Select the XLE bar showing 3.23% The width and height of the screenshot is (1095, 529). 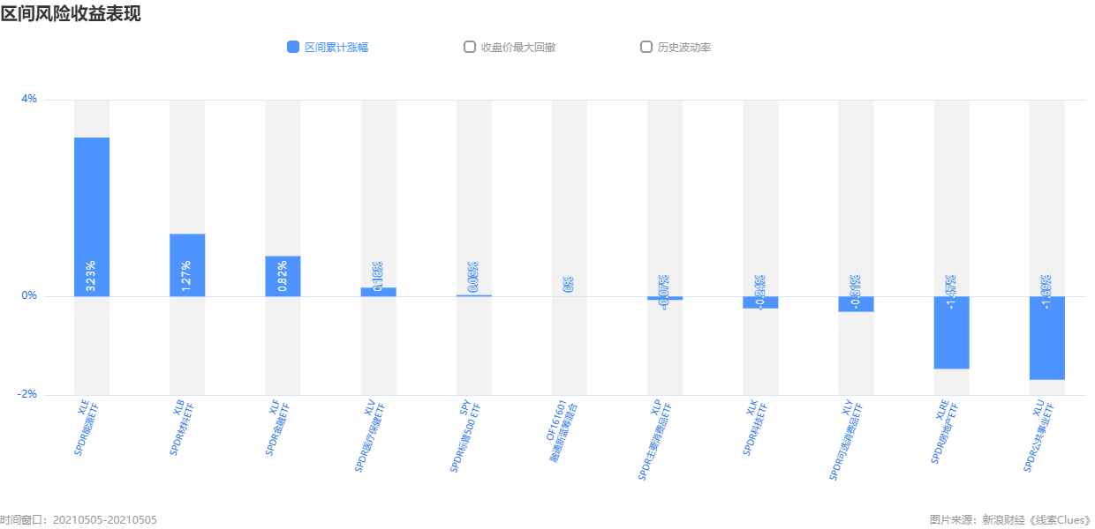[92, 217]
